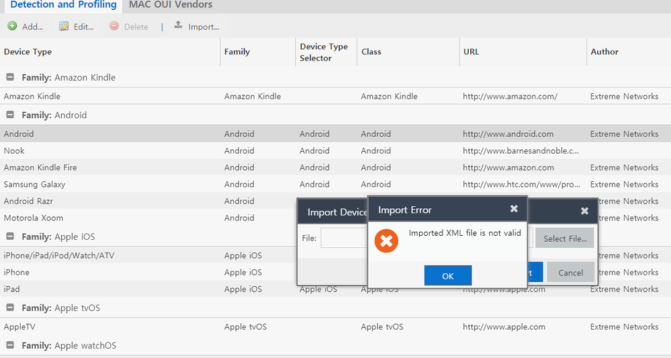The image size is (671, 358).
Task: Click the Add... toolbar label
Action: (32, 26)
